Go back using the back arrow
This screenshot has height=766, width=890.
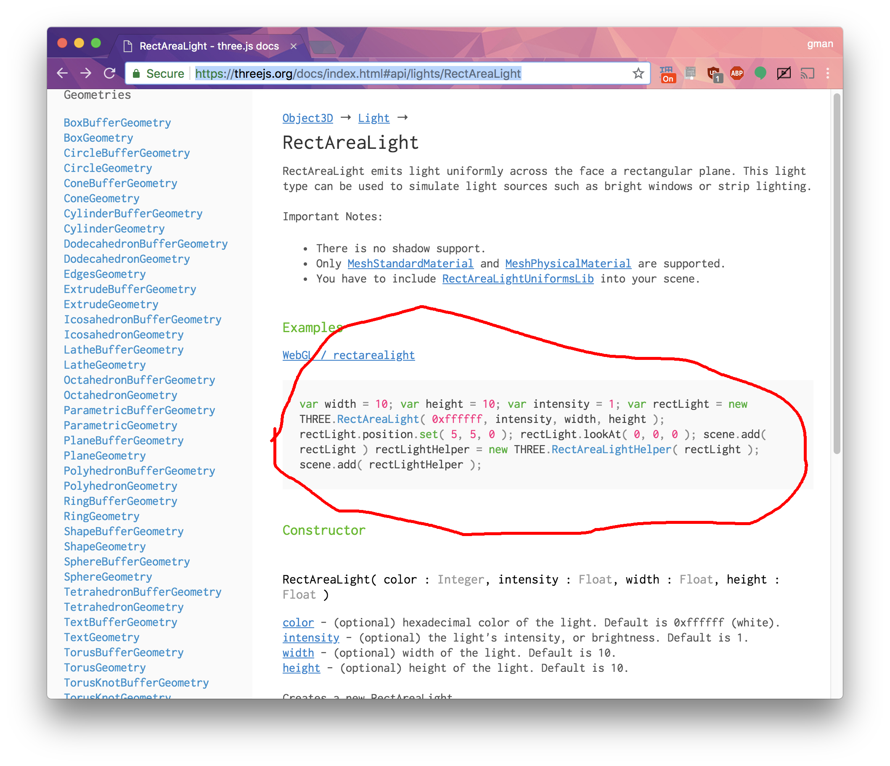tap(62, 74)
